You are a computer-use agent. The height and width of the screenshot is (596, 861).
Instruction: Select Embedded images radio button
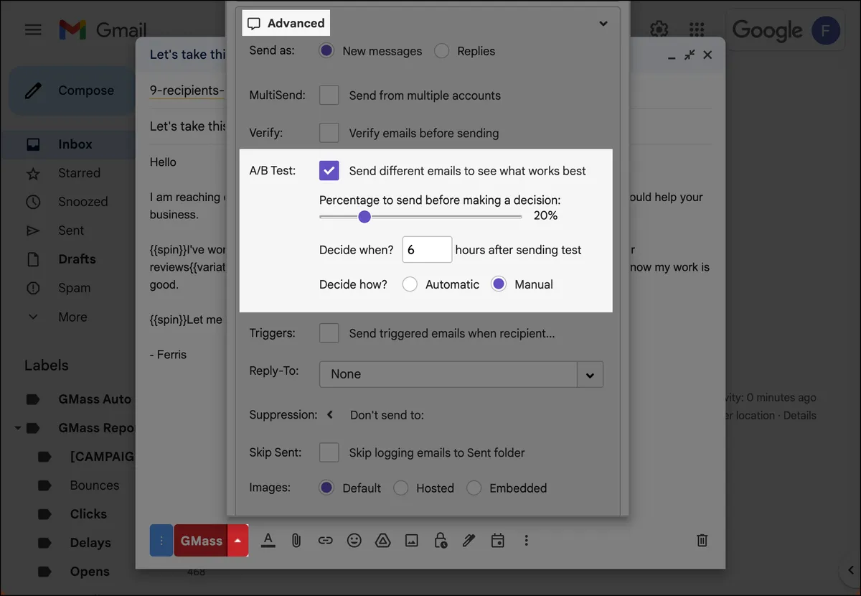tap(474, 488)
